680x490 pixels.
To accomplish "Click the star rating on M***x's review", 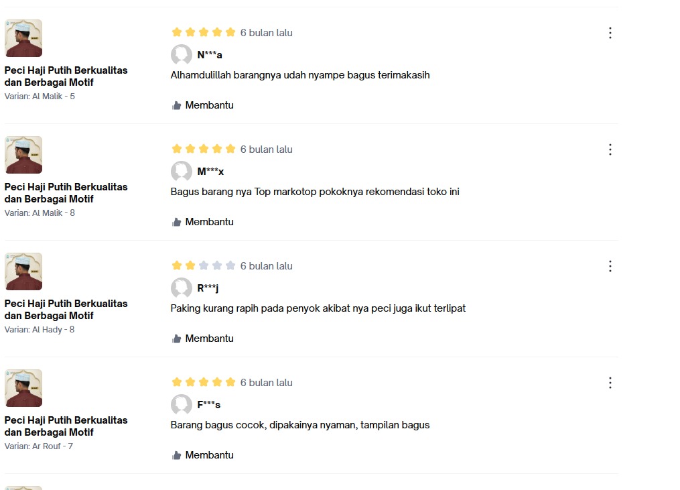I will (202, 149).
